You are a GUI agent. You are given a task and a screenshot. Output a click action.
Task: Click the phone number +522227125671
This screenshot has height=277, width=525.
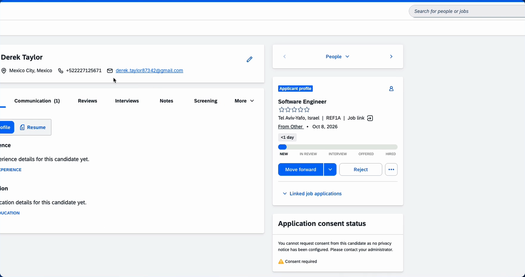[x=84, y=71]
